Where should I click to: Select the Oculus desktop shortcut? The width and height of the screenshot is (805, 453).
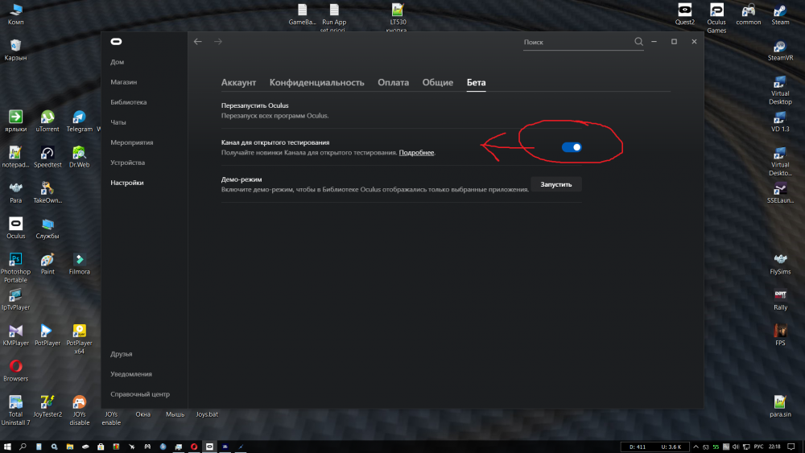click(x=16, y=228)
